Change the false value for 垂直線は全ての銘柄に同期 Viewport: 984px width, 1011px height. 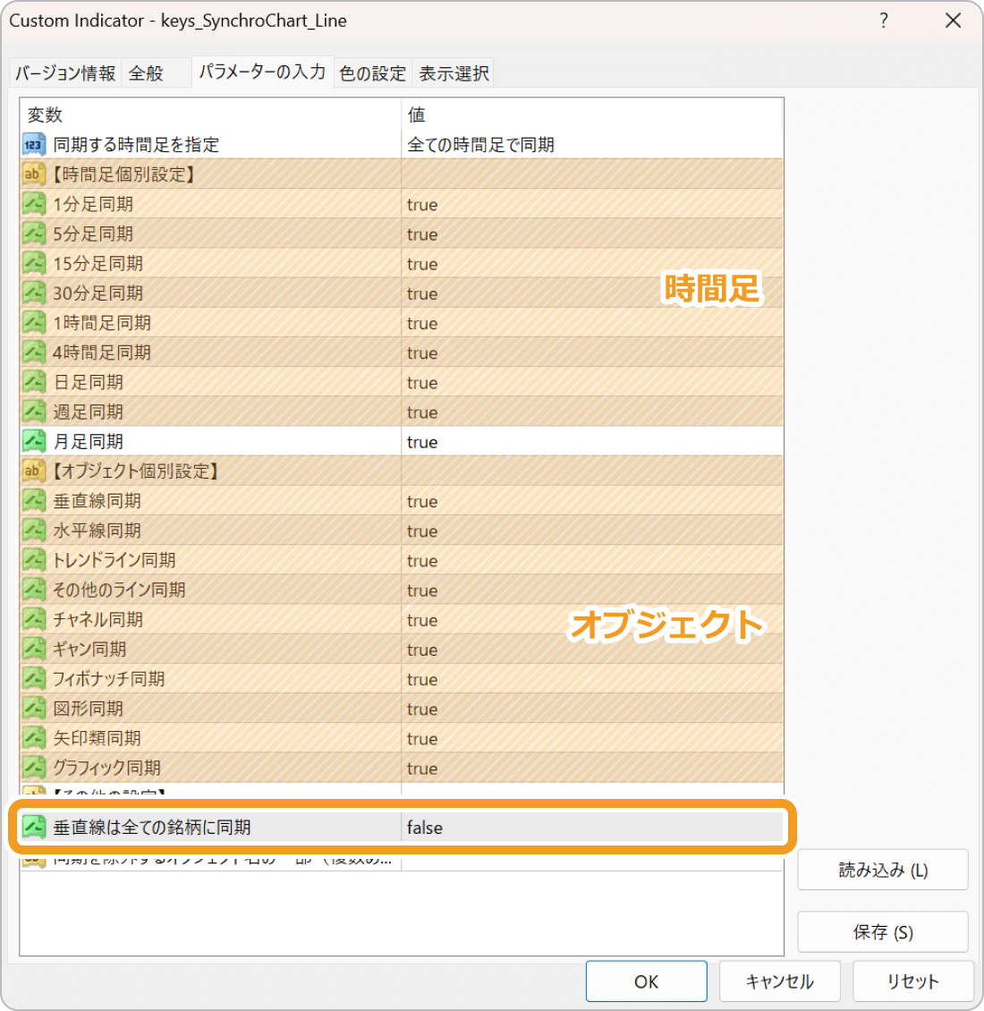(592, 827)
